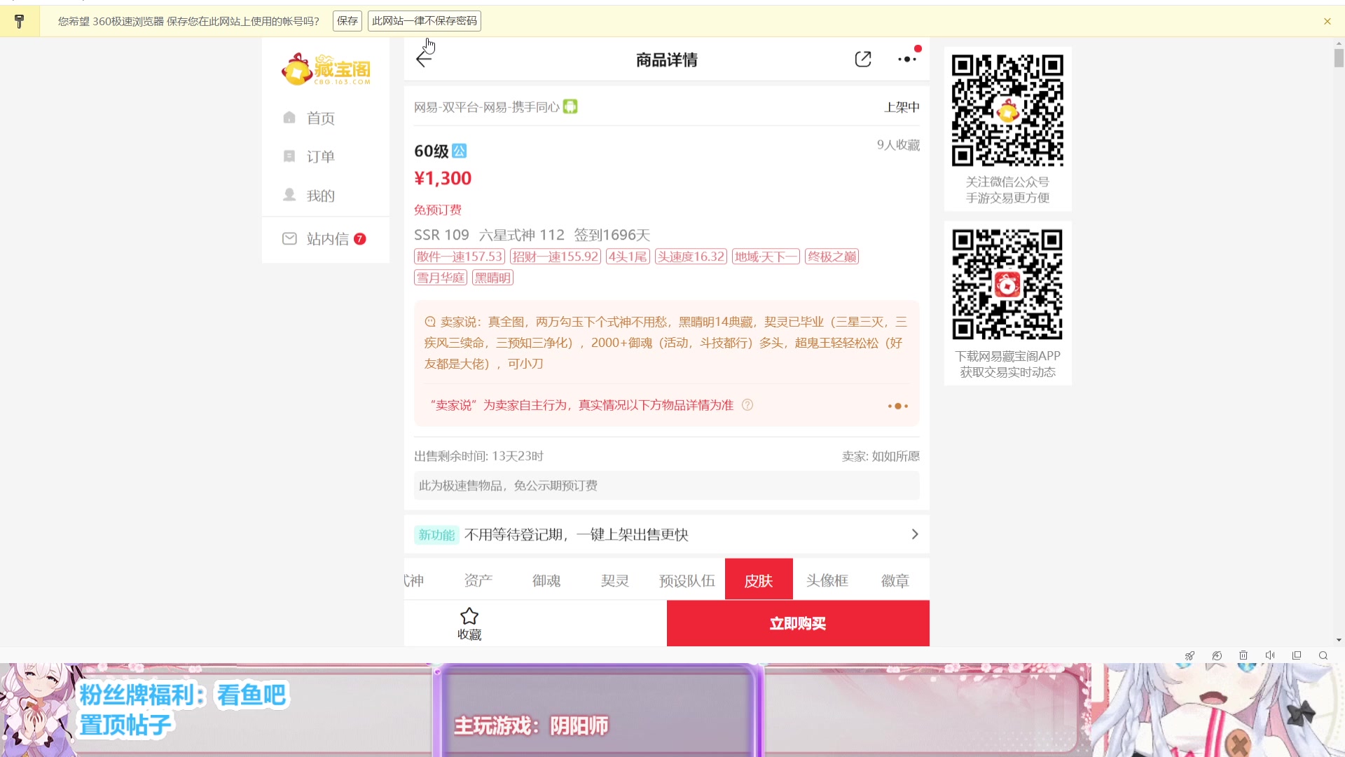Viewport: 1345px width, 757px height.
Task: Open 首页 in the sidebar
Action: (321, 118)
